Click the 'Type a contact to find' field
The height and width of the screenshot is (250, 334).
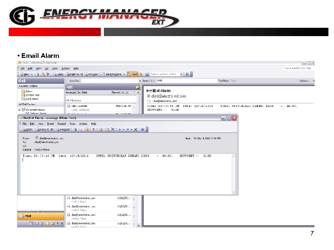point(165,74)
